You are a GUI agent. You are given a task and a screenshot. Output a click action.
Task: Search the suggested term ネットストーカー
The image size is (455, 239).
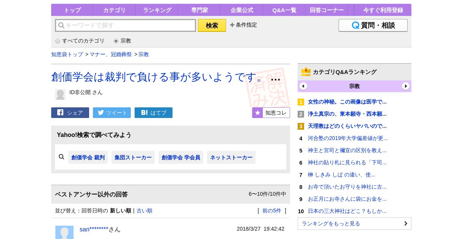(x=231, y=157)
